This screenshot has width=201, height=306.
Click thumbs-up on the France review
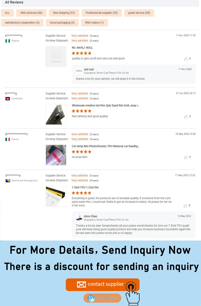click(186, 157)
